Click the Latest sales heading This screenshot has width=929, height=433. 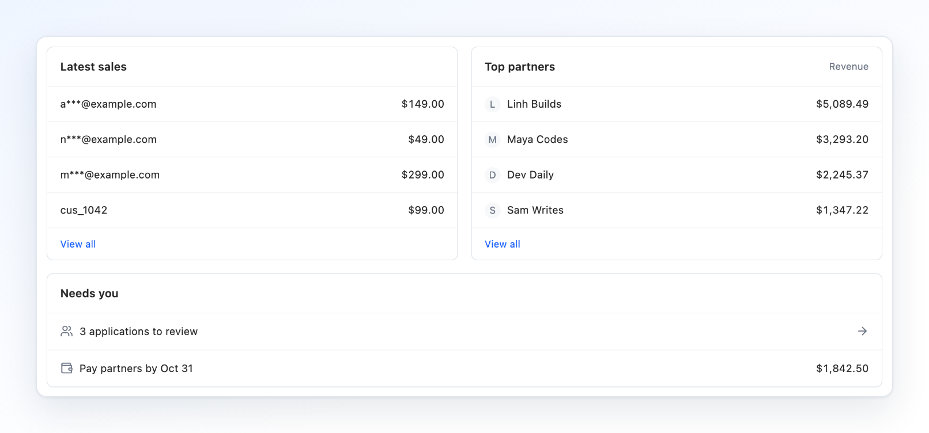click(x=93, y=67)
